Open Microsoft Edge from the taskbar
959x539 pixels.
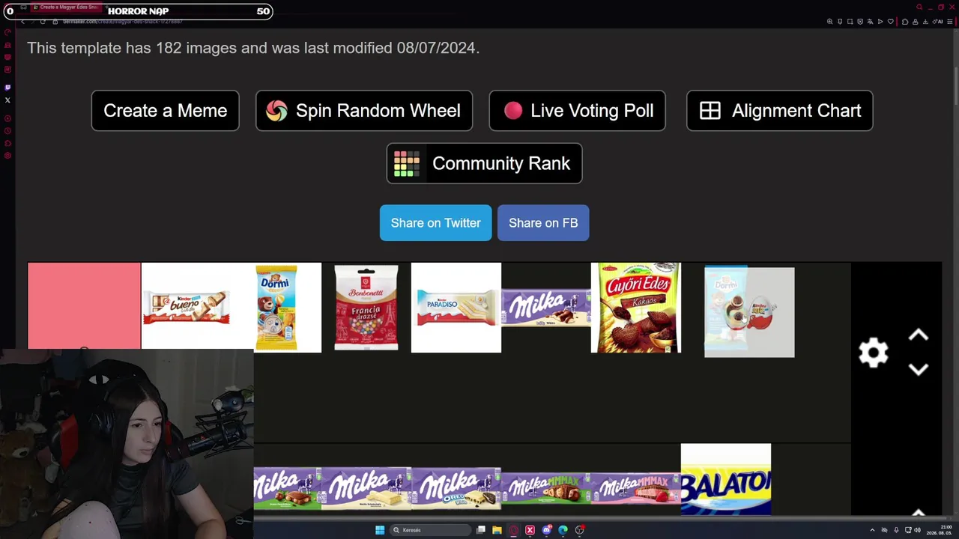pos(563,530)
